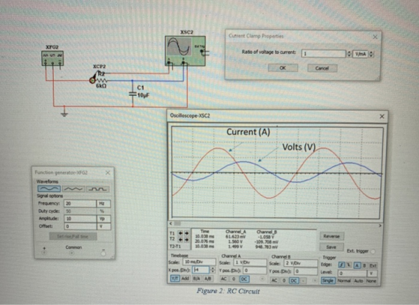Image resolution: width=419 pixels, height=305 pixels.
Task: Click the Ratio of voltage to current field
Action: (323, 54)
